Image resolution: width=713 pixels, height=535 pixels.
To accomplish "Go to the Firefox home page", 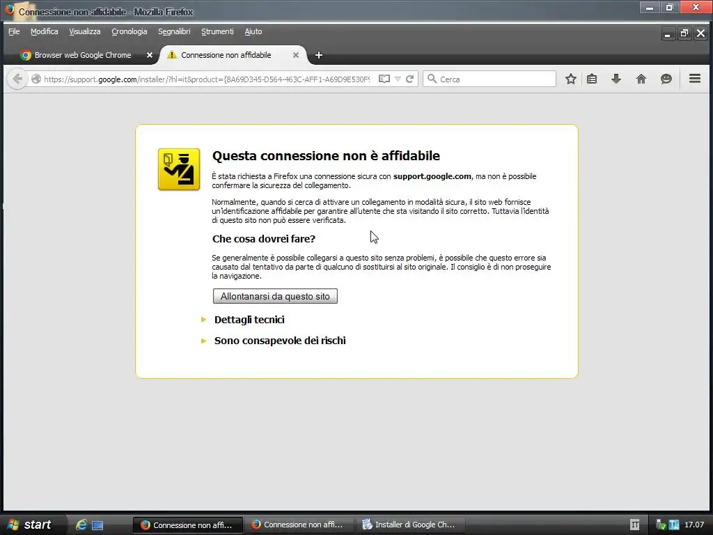I will coord(641,79).
